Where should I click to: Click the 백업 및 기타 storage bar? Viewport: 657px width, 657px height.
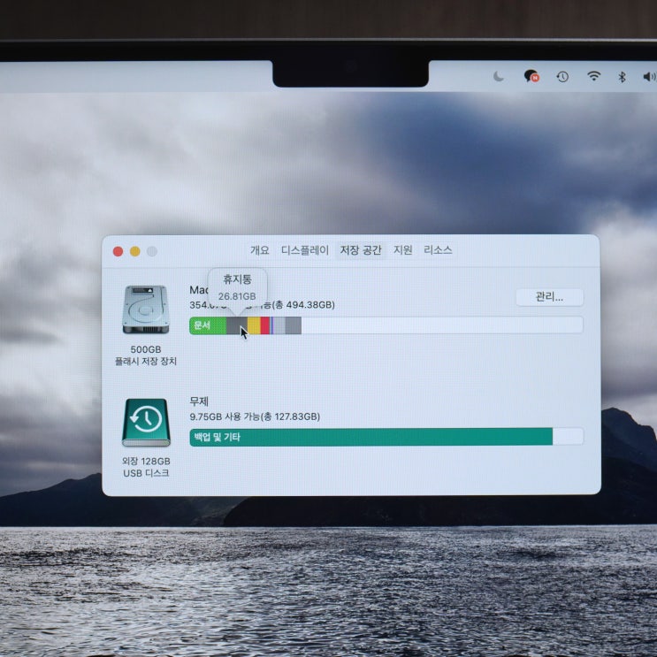[371, 437]
